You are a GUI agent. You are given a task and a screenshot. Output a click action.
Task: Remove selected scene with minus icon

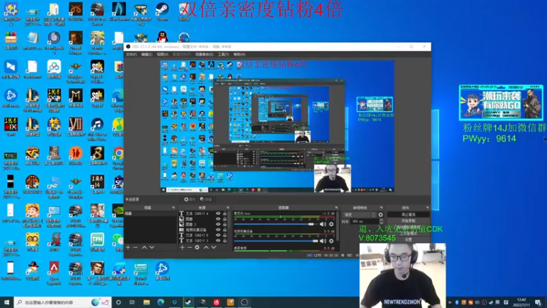coord(135,248)
